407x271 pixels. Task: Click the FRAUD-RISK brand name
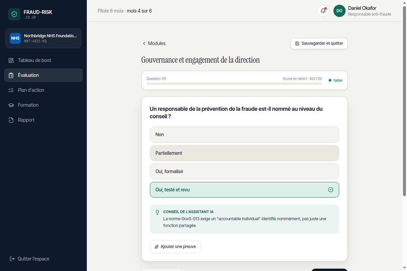click(38, 12)
